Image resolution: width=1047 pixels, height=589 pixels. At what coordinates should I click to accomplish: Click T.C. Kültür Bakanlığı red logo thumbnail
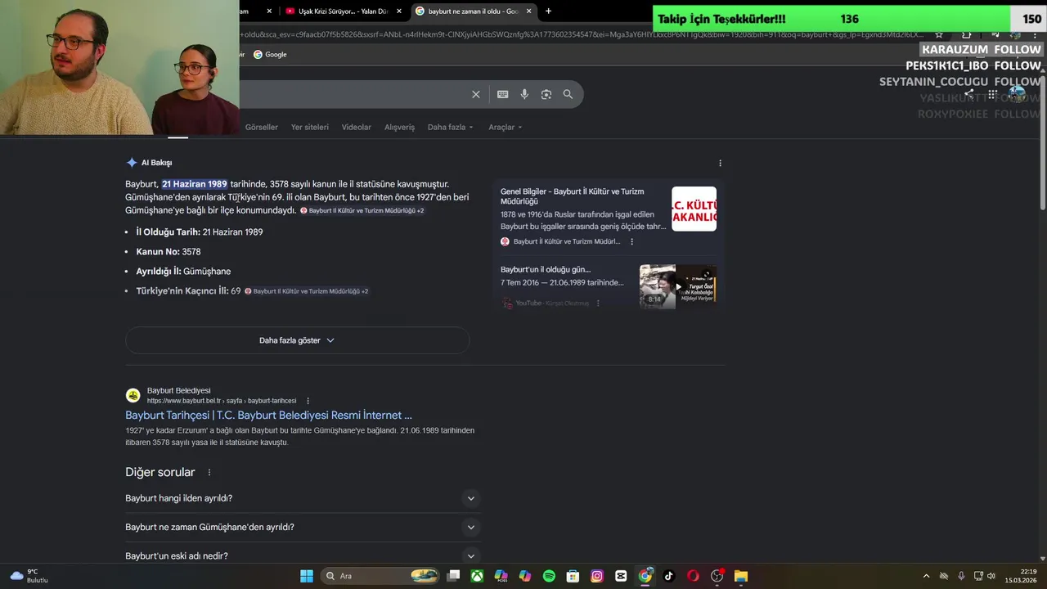pyautogui.click(x=694, y=209)
